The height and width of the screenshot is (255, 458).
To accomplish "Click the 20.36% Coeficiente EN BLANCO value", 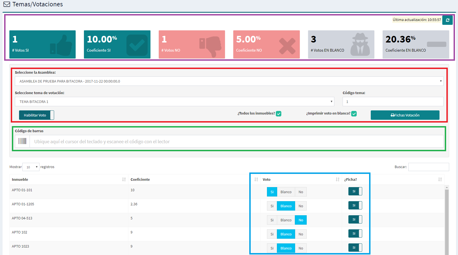I will (x=401, y=39).
